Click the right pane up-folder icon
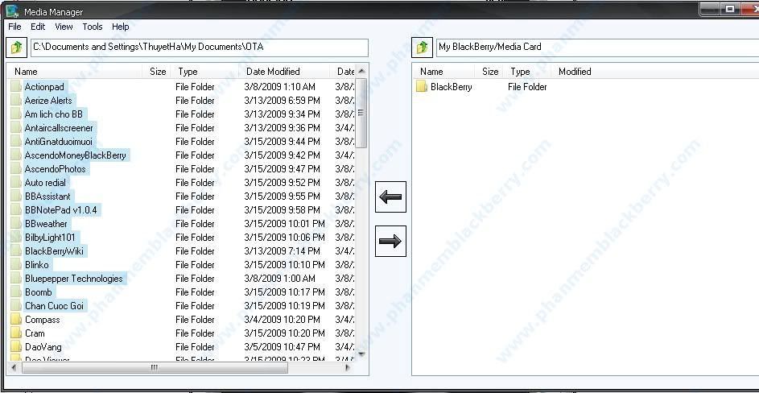Viewport: 759px width, 393px height. click(422, 48)
